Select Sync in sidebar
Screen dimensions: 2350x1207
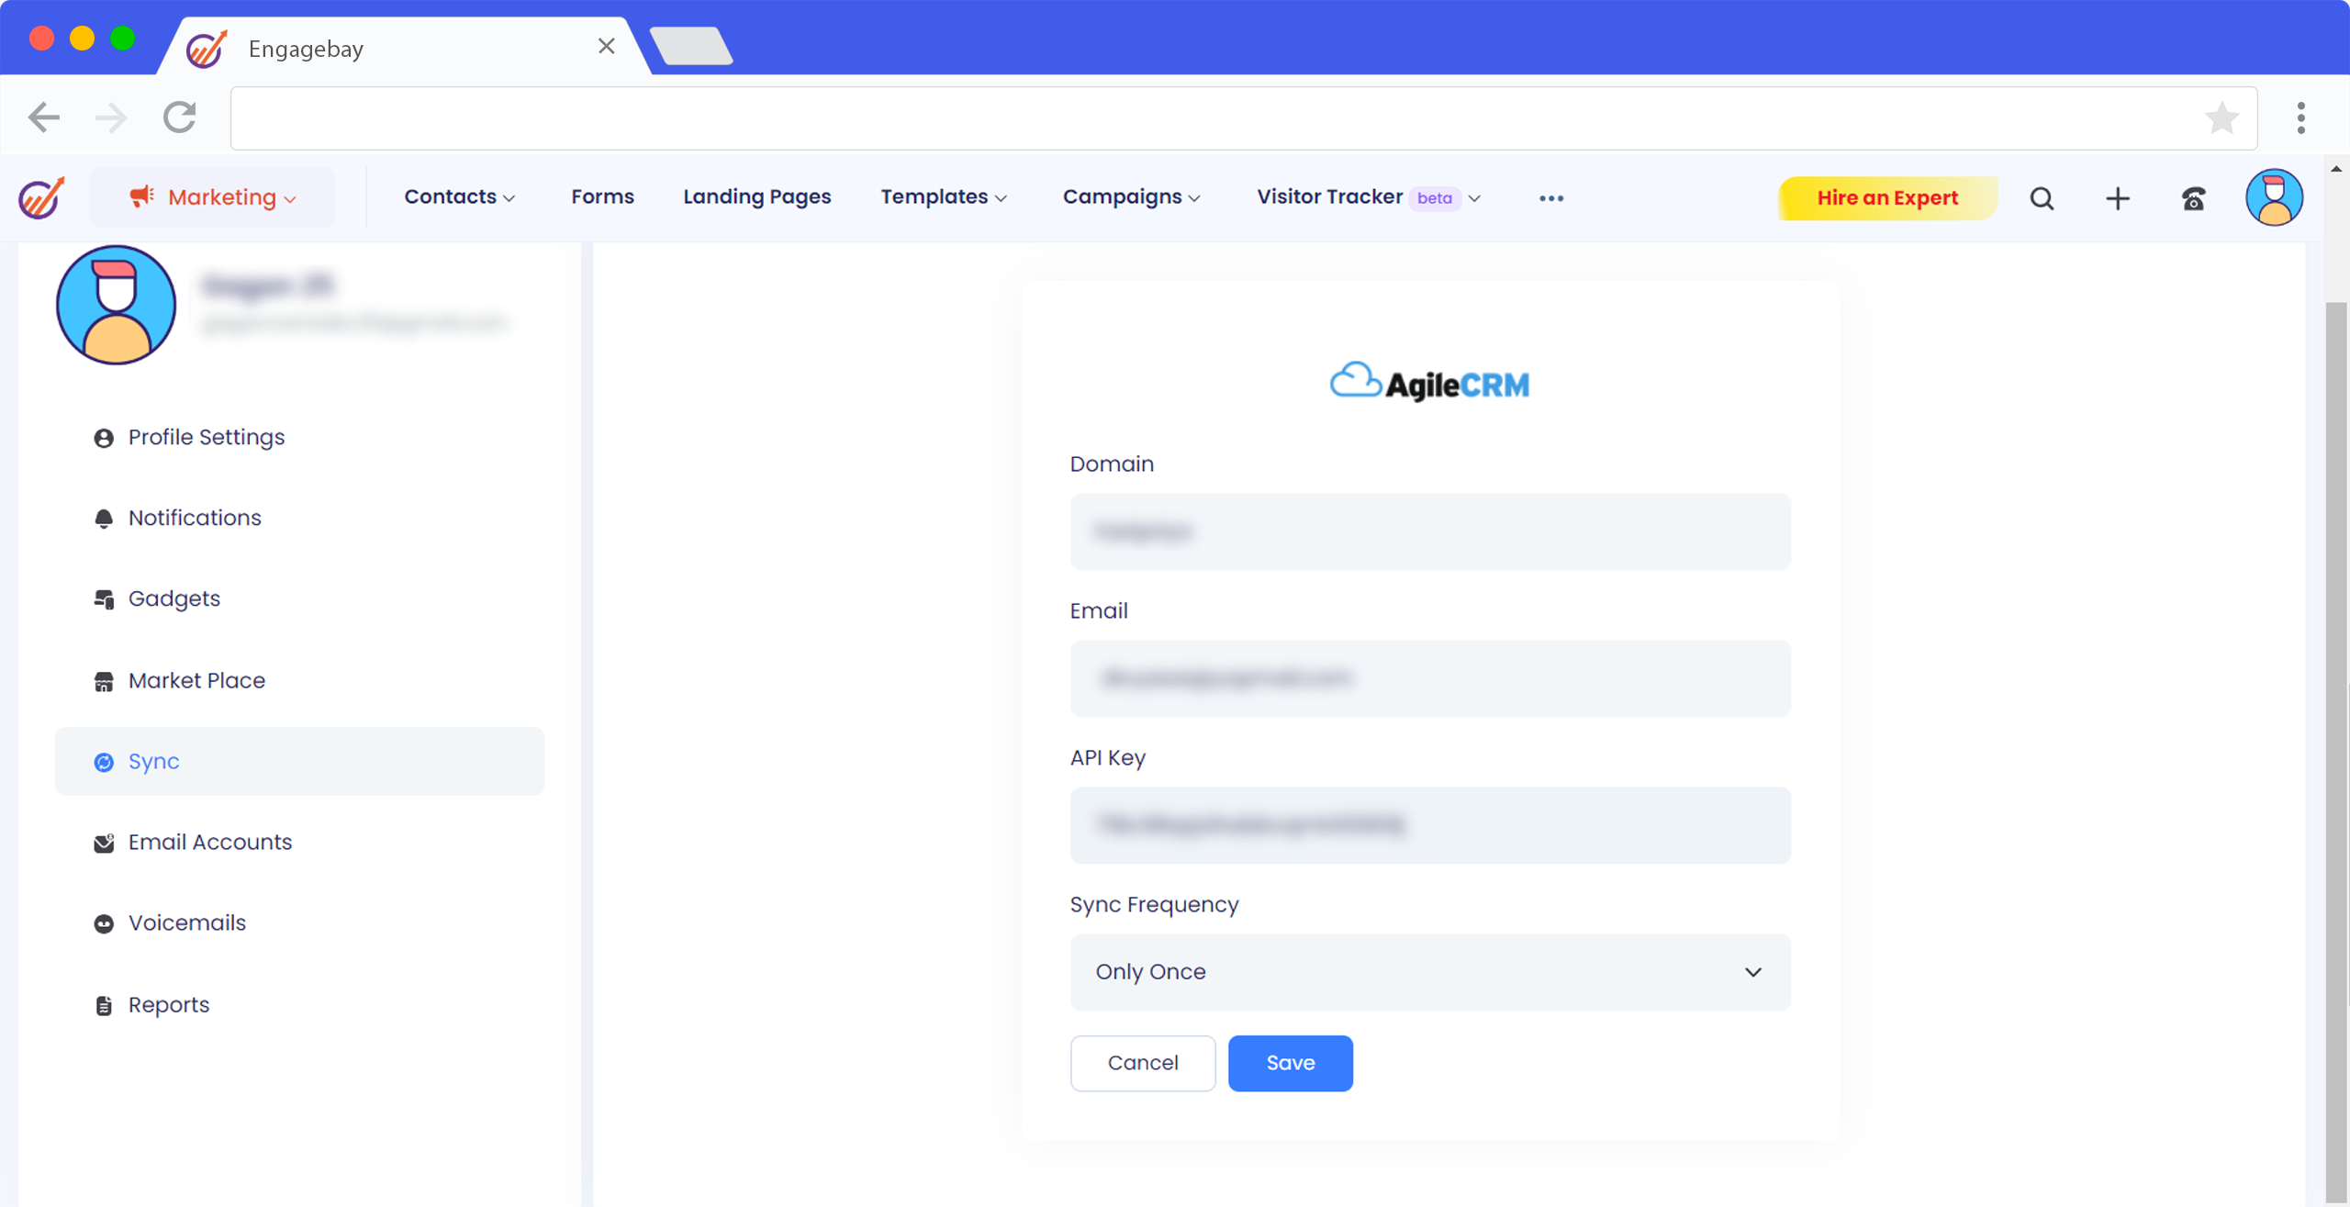[299, 761]
